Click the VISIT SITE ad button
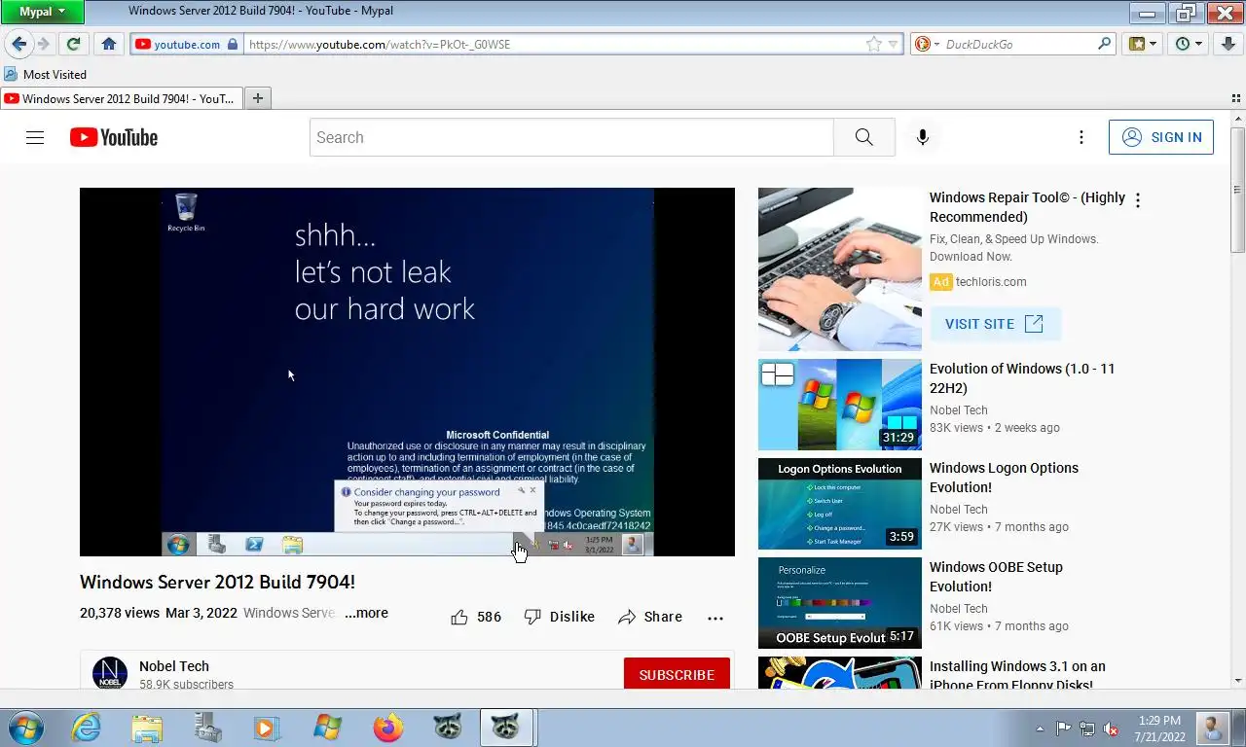The height and width of the screenshot is (747, 1246). [995, 324]
